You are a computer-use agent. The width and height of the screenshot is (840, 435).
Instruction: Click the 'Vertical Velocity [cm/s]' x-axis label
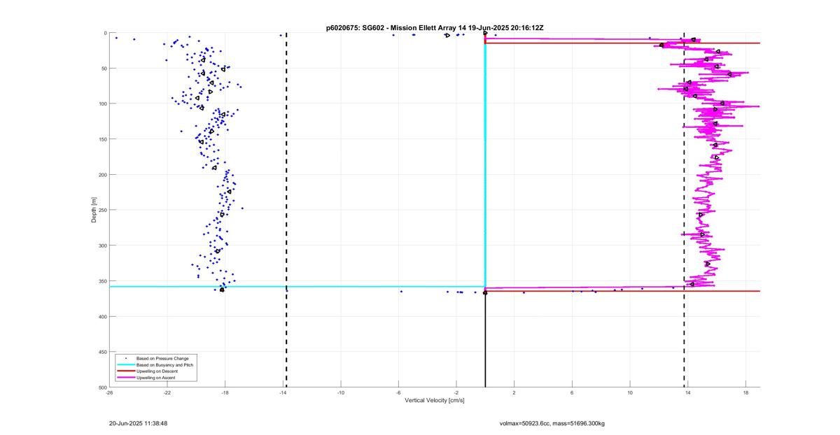point(434,400)
